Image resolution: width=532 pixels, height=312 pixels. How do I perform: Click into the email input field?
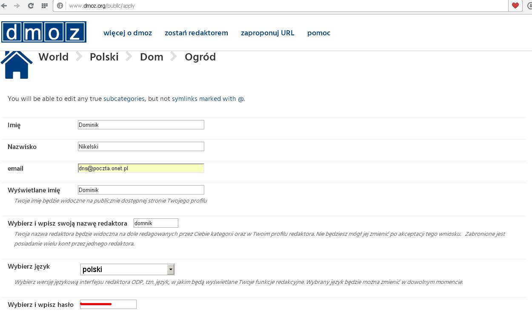pyautogui.click(x=141, y=168)
